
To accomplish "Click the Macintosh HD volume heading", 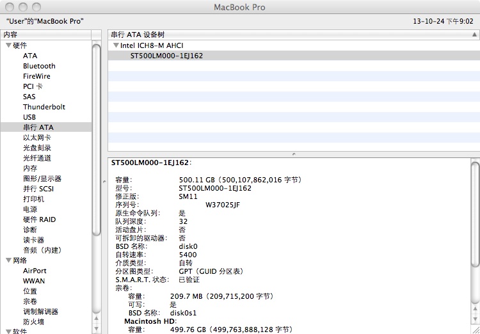I will [150, 321].
